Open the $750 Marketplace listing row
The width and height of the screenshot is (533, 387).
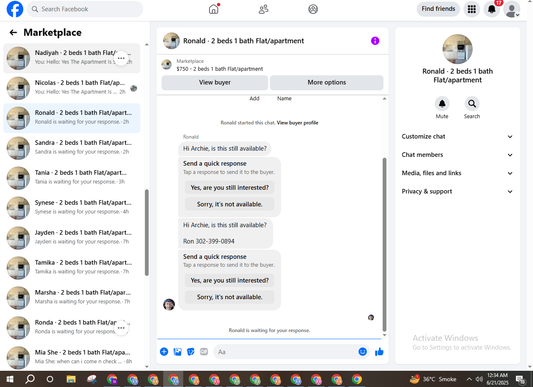[272, 65]
